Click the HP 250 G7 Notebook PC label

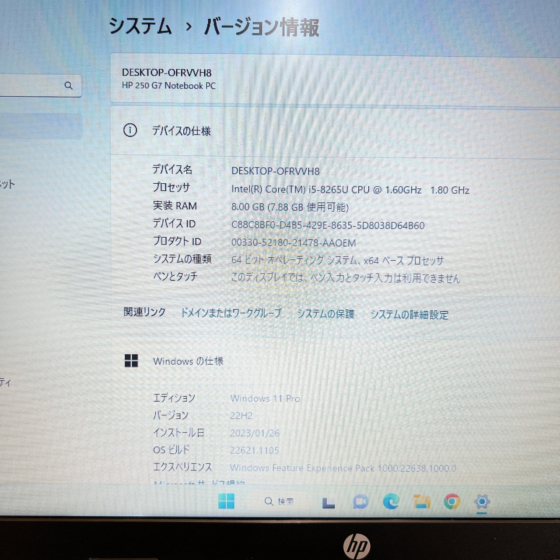[169, 86]
